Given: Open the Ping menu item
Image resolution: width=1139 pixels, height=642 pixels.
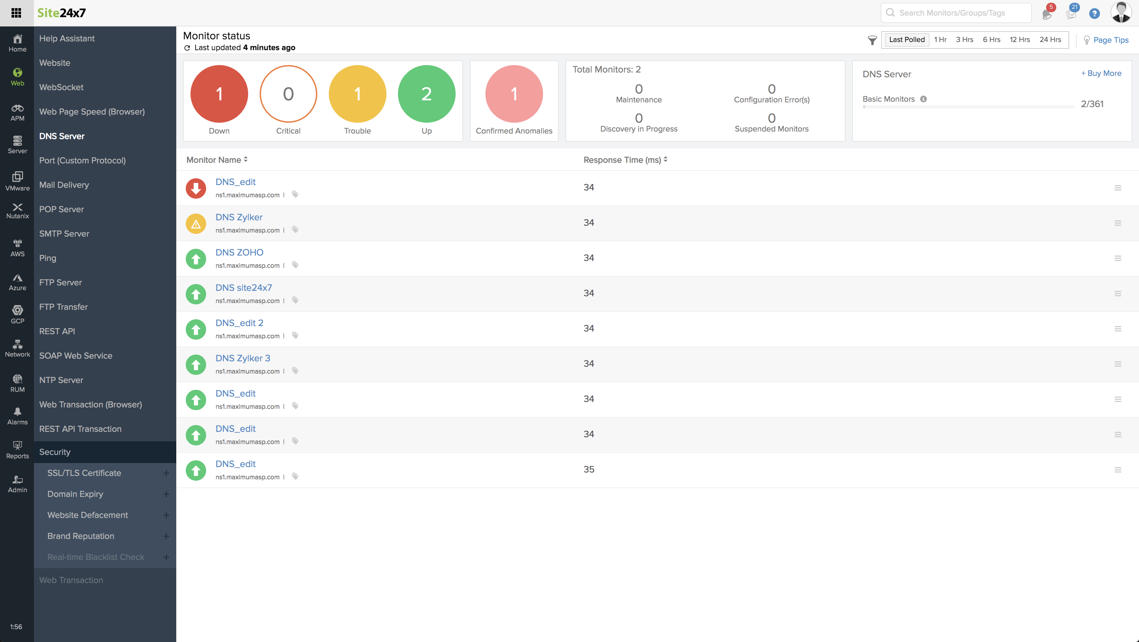Looking at the screenshot, I should [48, 258].
